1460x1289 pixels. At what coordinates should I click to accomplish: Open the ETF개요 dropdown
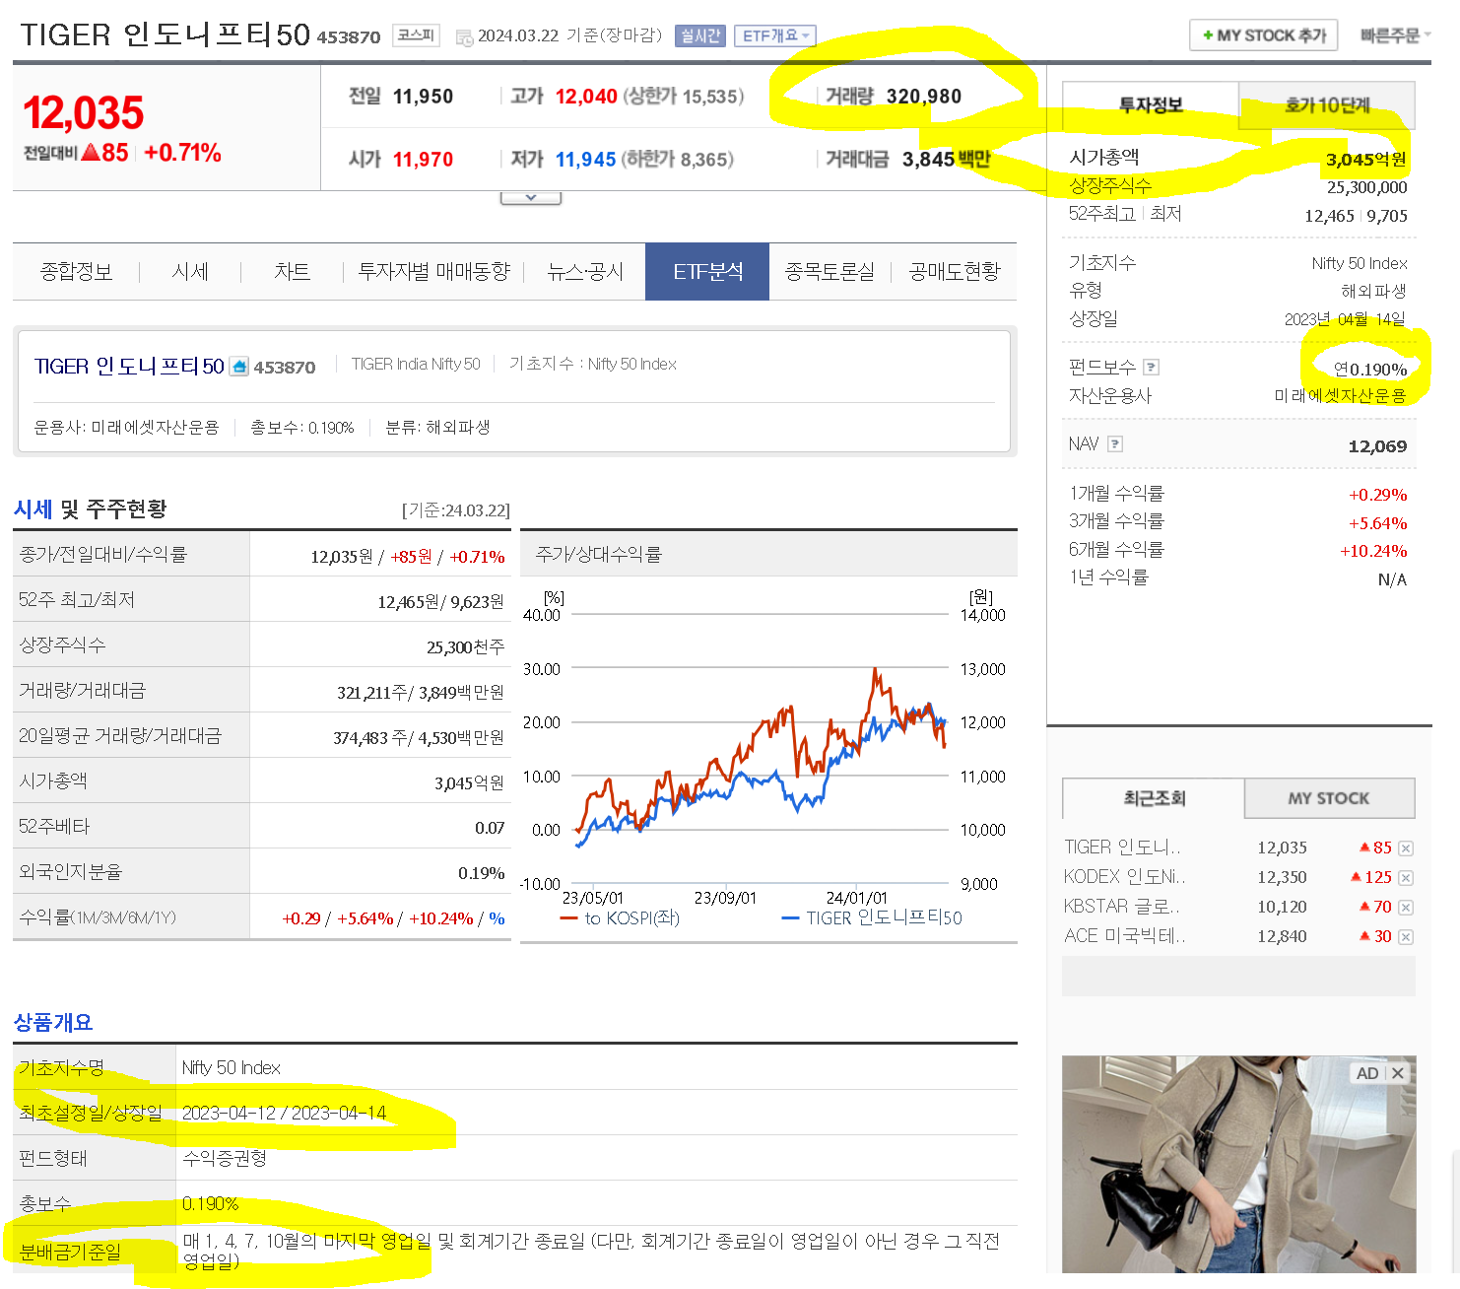pos(775,35)
